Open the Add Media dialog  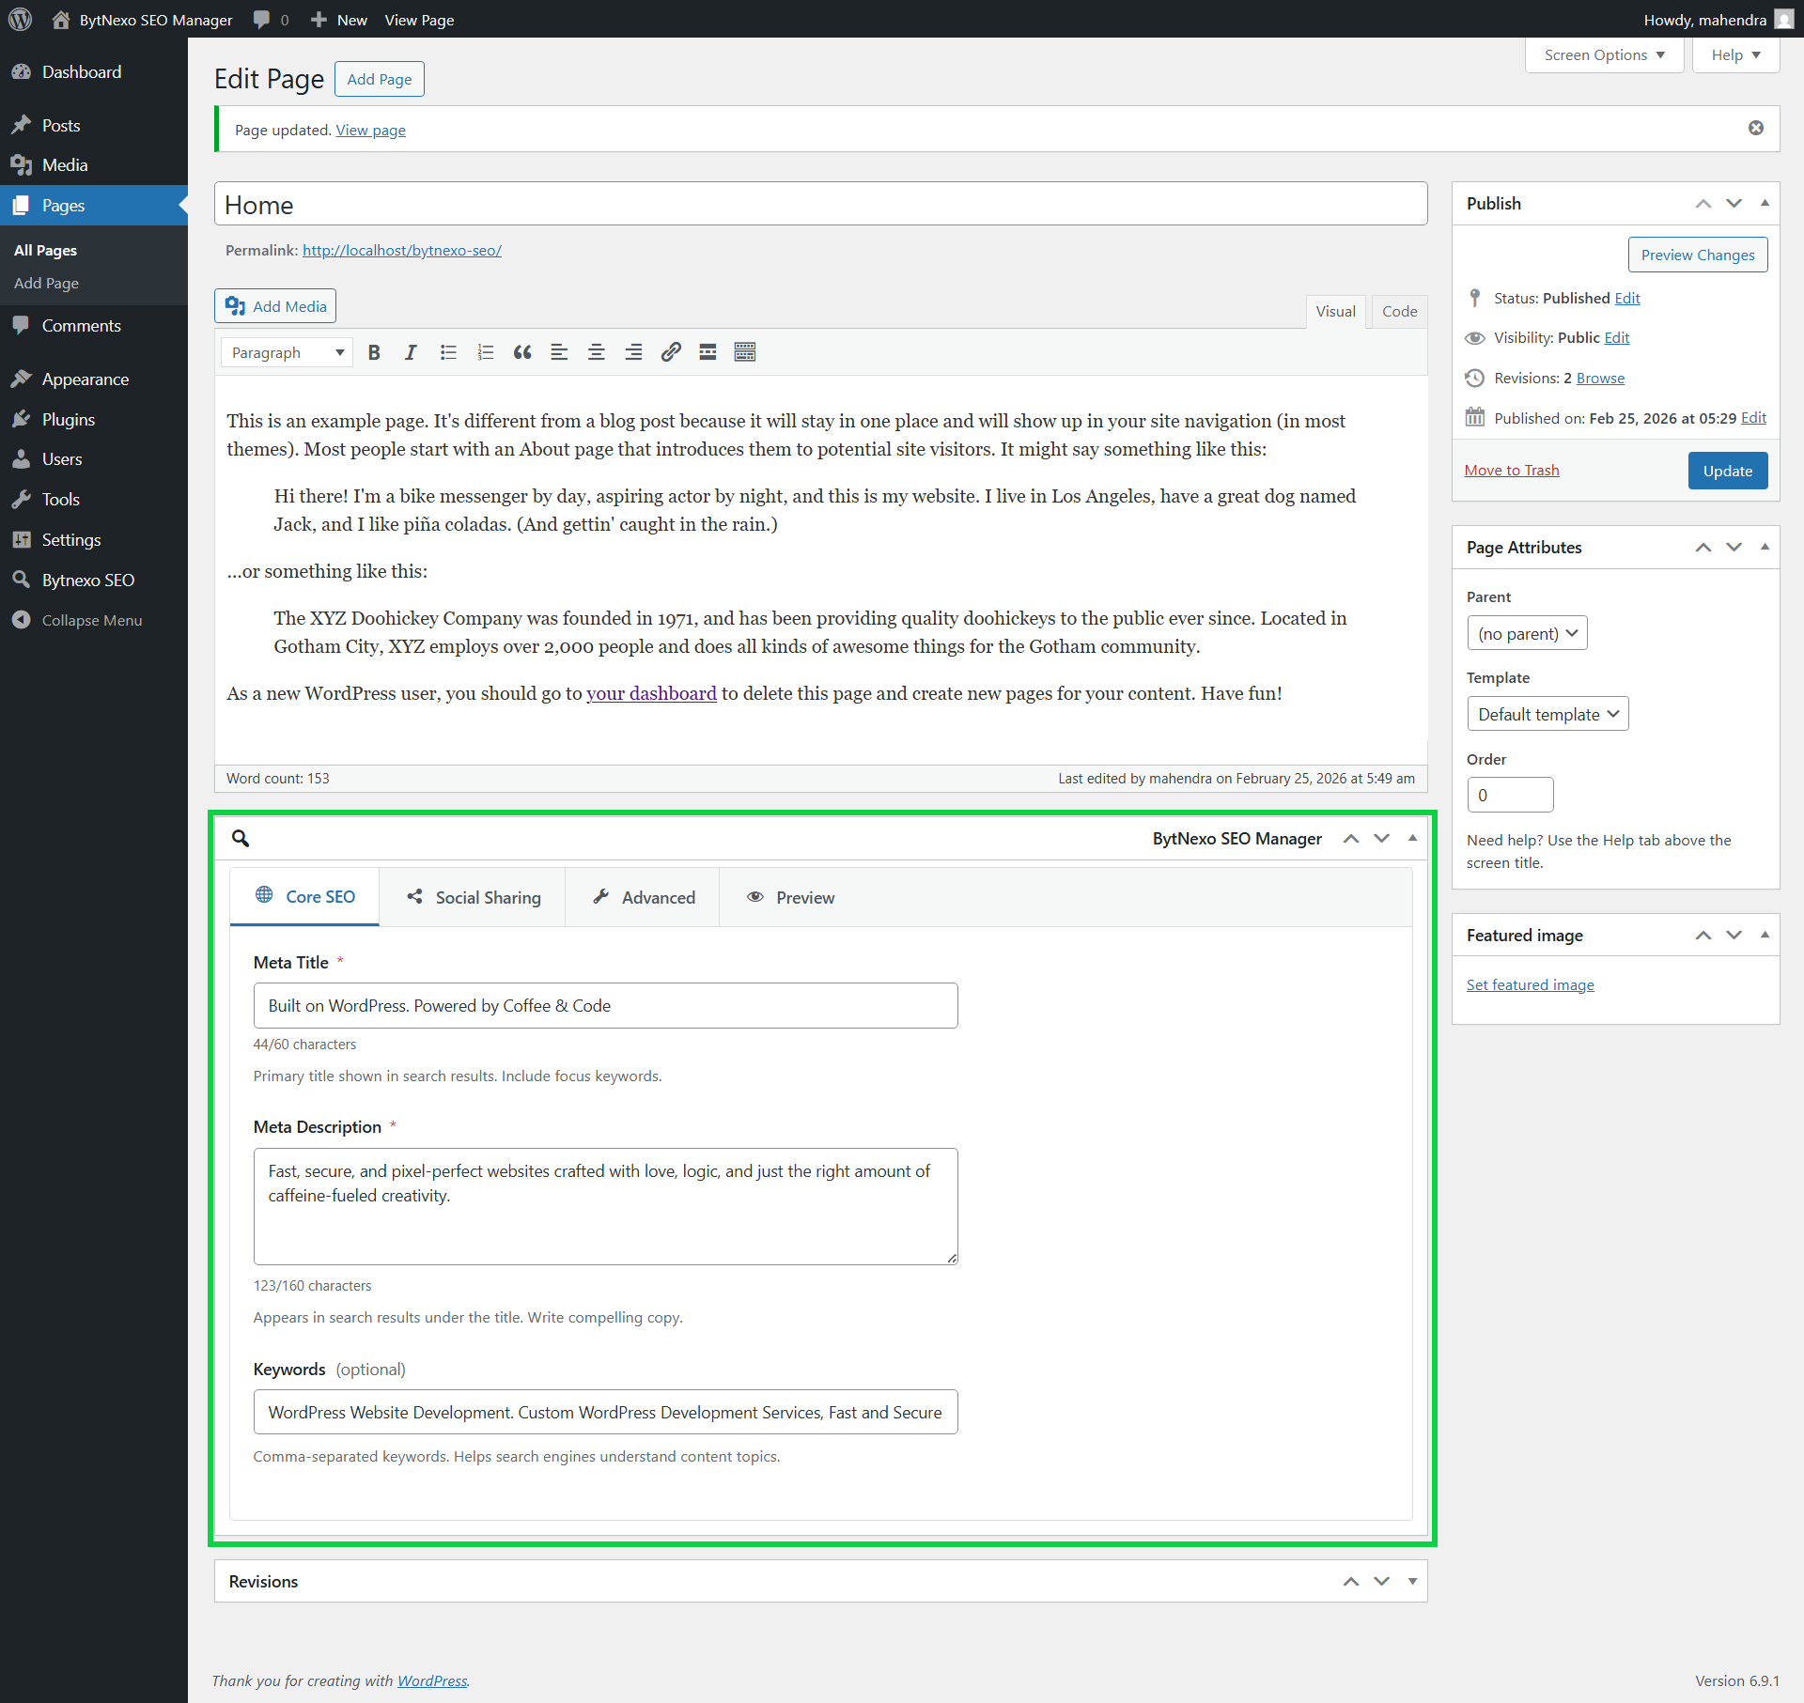274,305
